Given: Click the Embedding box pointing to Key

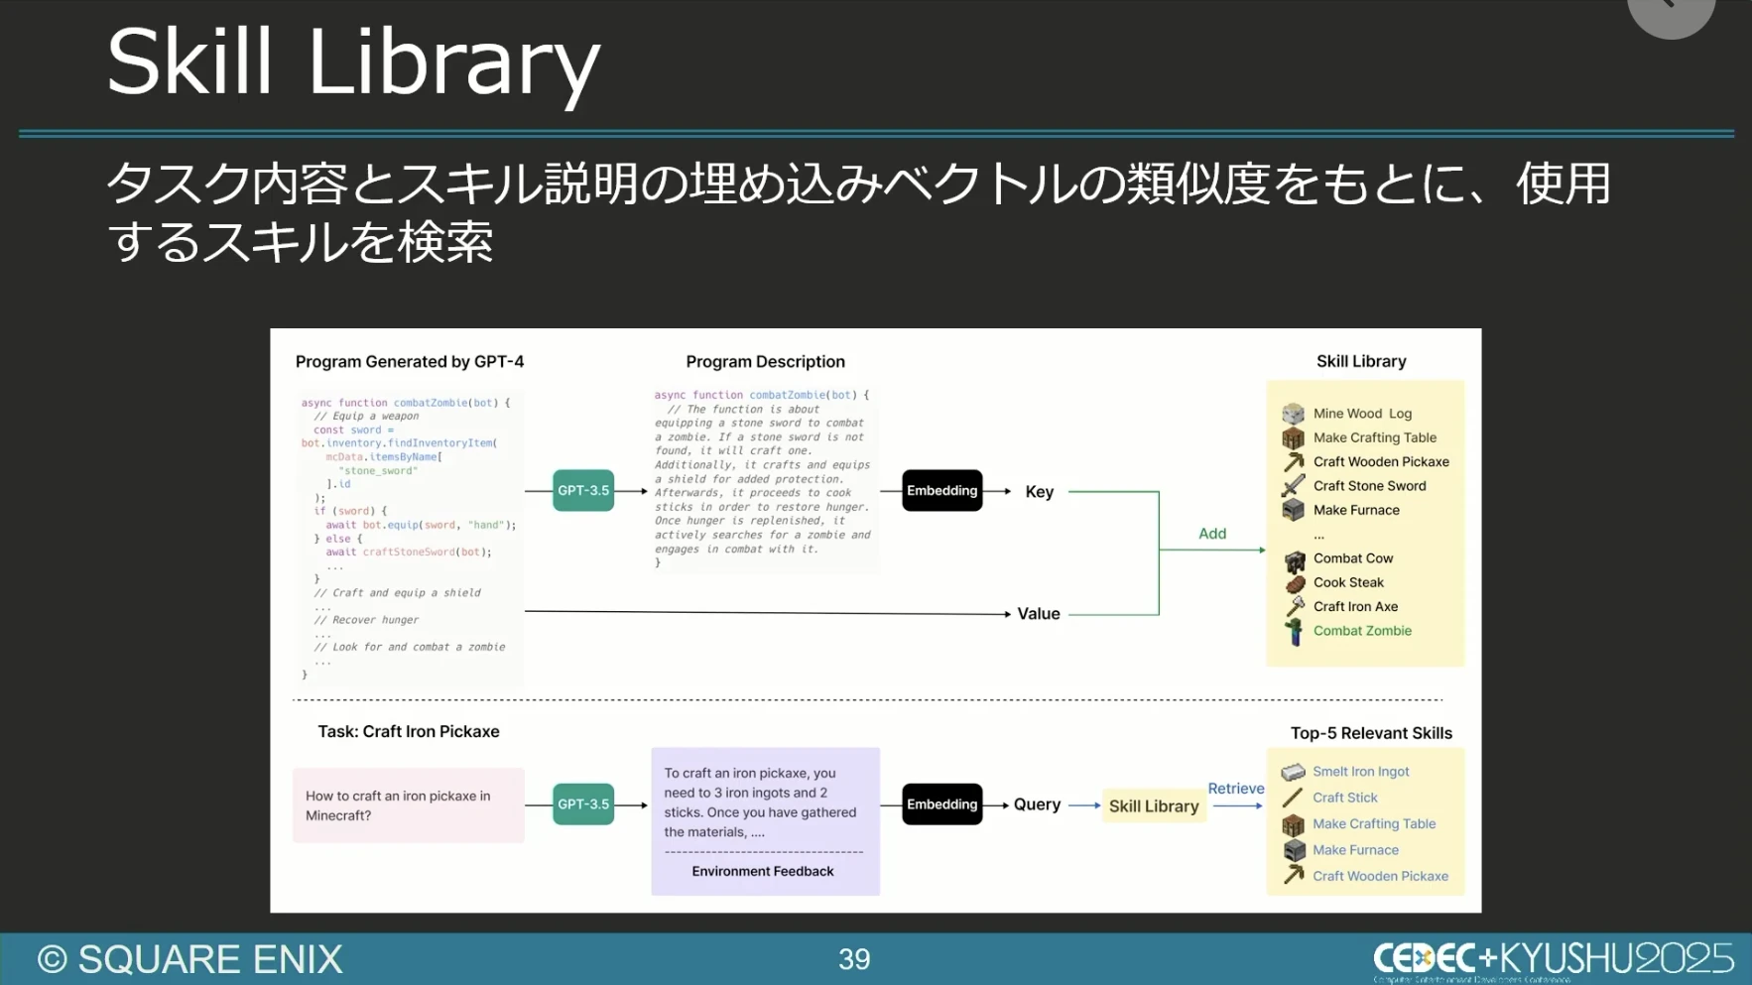Looking at the screenshot, I should coord(941,491).
